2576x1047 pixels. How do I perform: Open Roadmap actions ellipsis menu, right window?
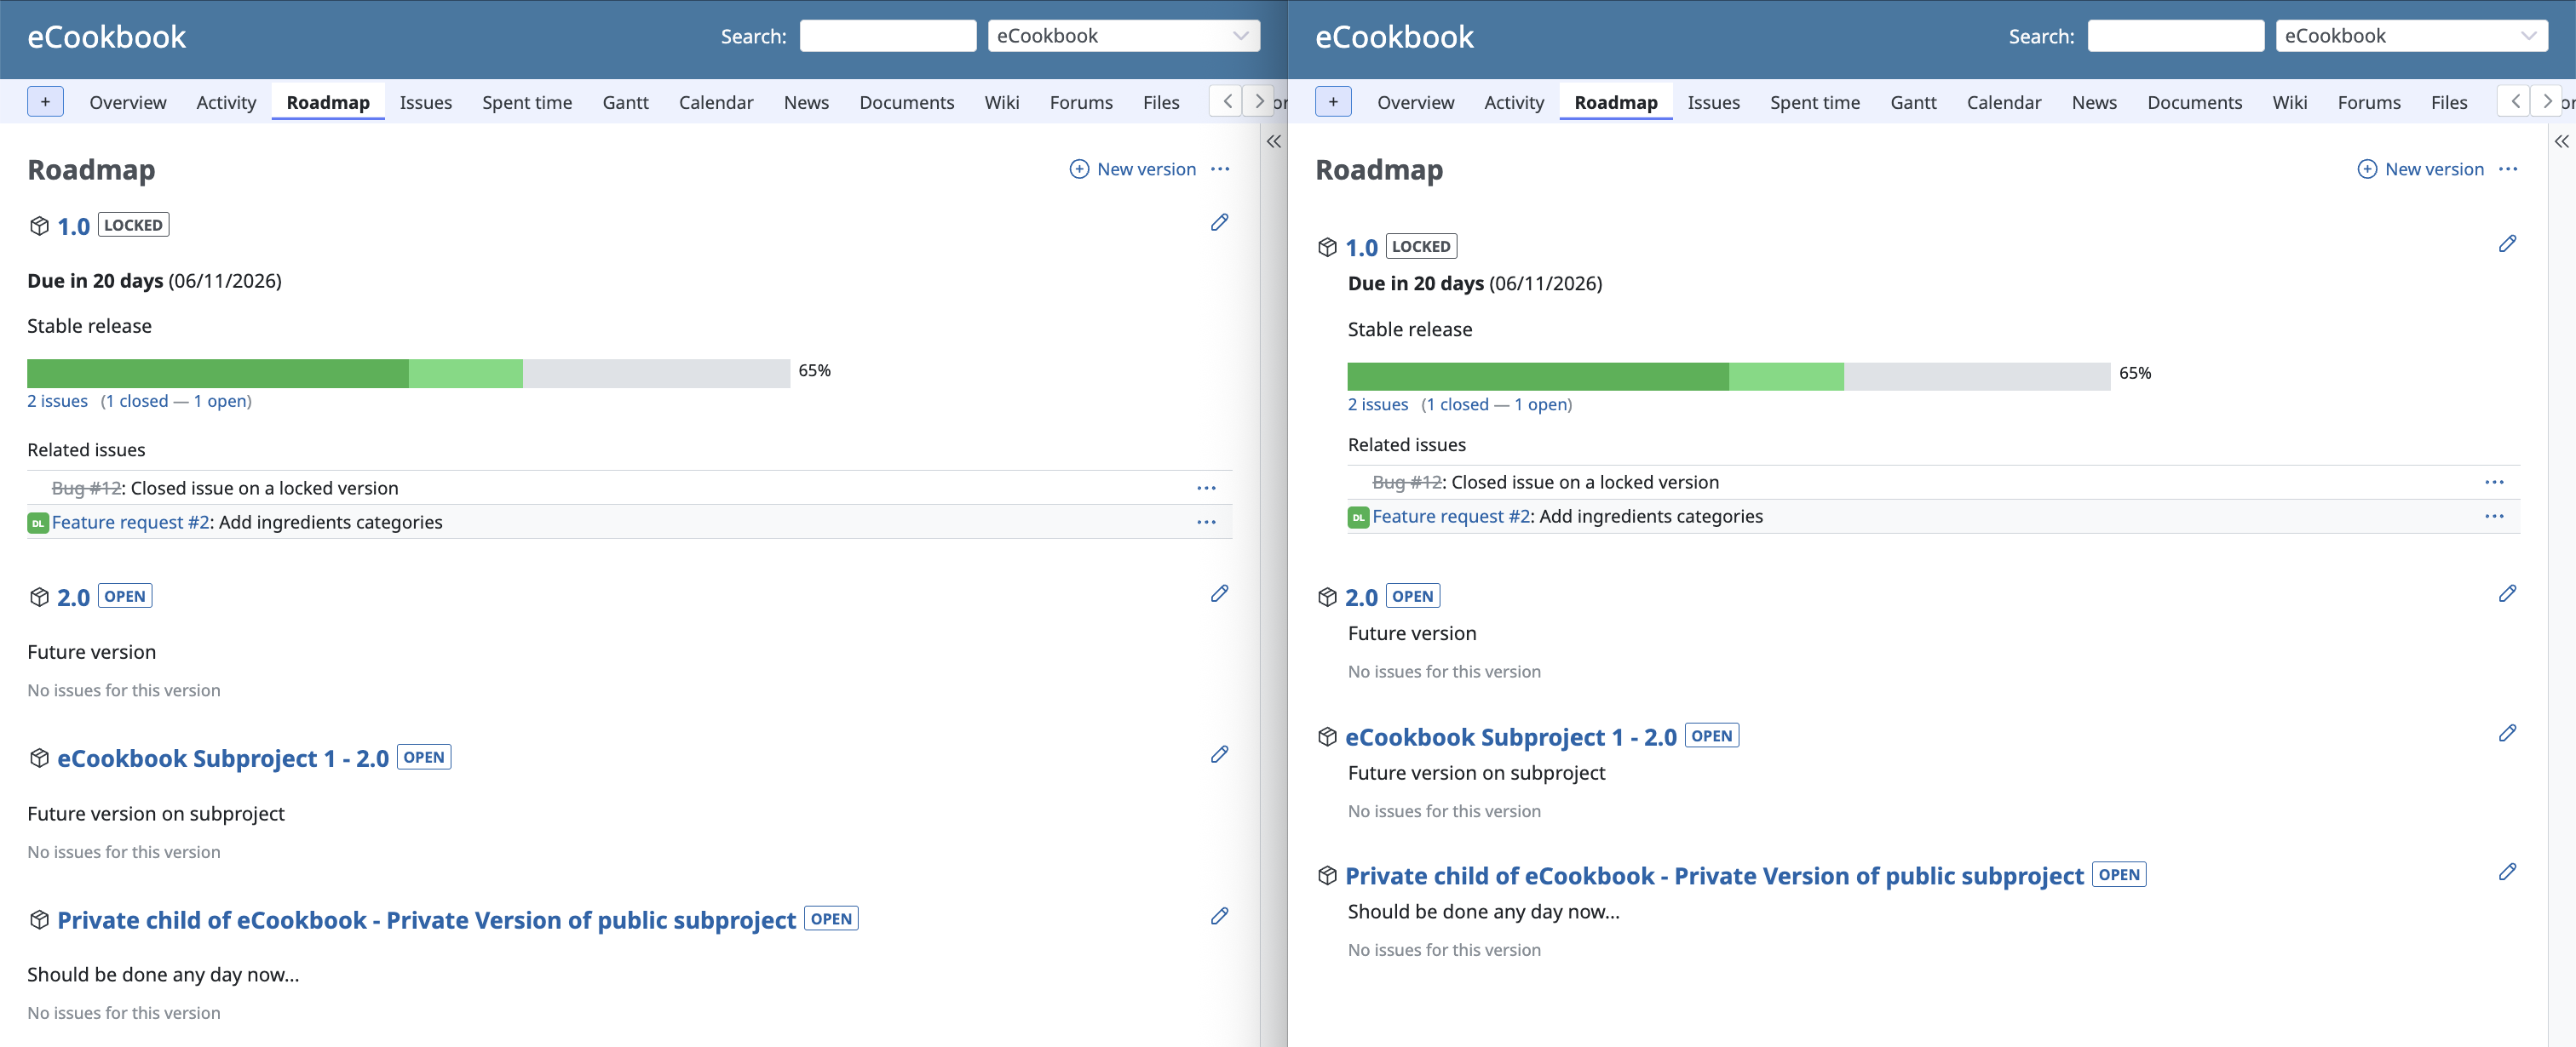[2508, 169]
